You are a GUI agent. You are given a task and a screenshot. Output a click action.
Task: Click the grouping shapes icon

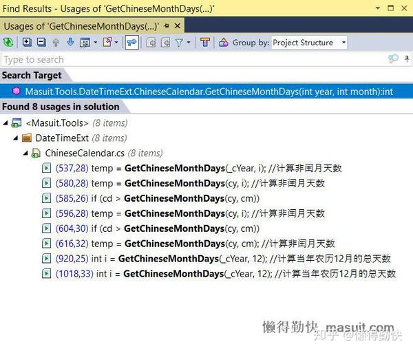(224, 43)
